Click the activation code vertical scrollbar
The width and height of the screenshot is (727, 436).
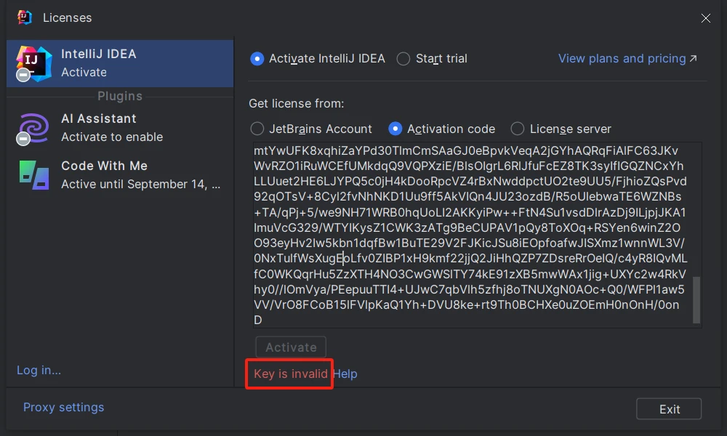[x=696, y=299]
